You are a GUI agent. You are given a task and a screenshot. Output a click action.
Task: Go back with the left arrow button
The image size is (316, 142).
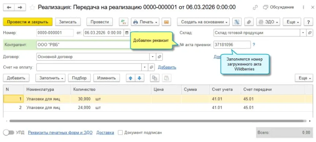coord(9,7)
